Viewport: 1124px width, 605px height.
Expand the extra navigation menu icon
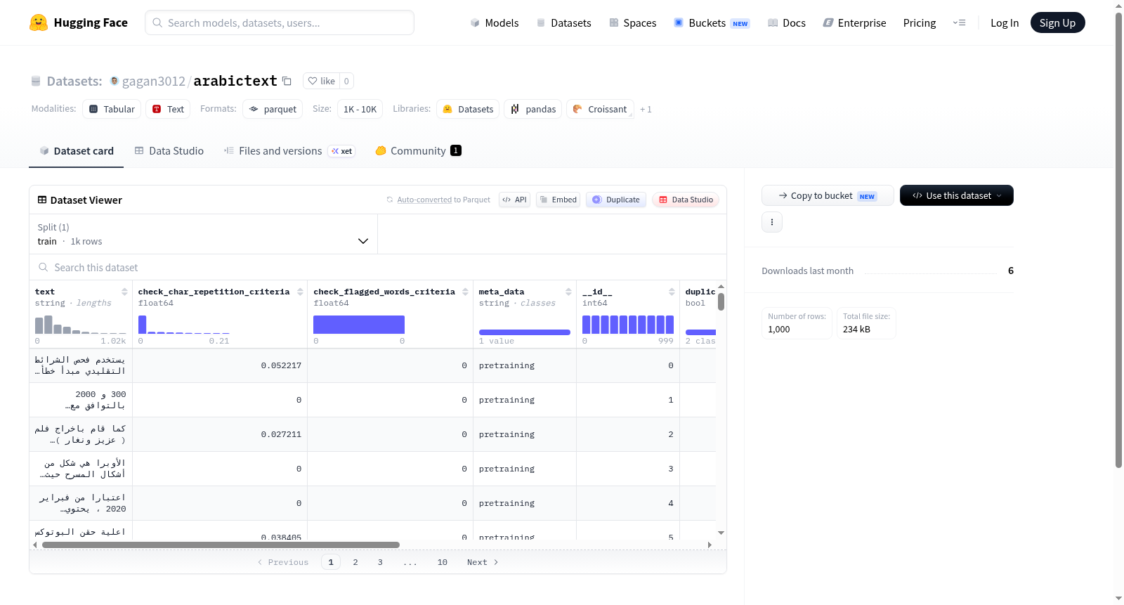tap(959, 22)
